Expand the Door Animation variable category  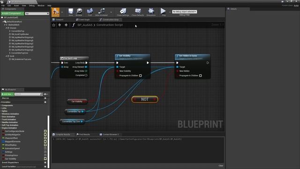[x=1, y=117]
